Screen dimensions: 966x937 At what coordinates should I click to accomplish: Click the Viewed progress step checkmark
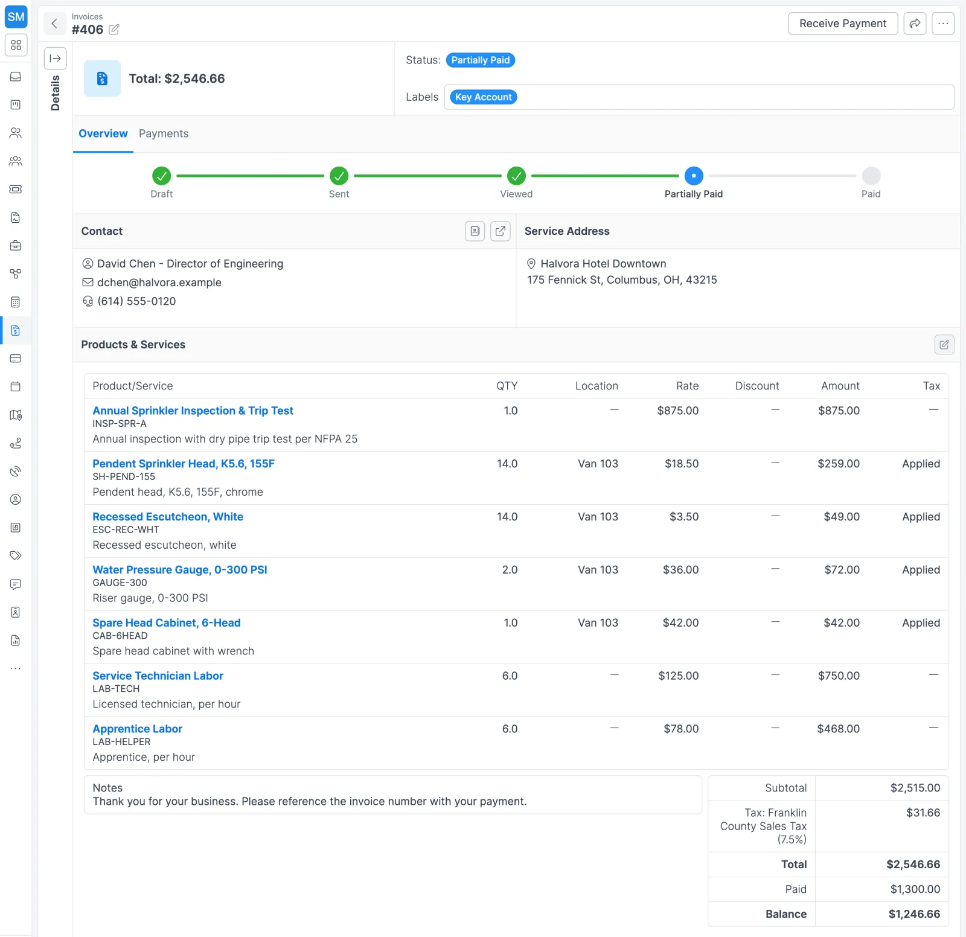[516, 176]
